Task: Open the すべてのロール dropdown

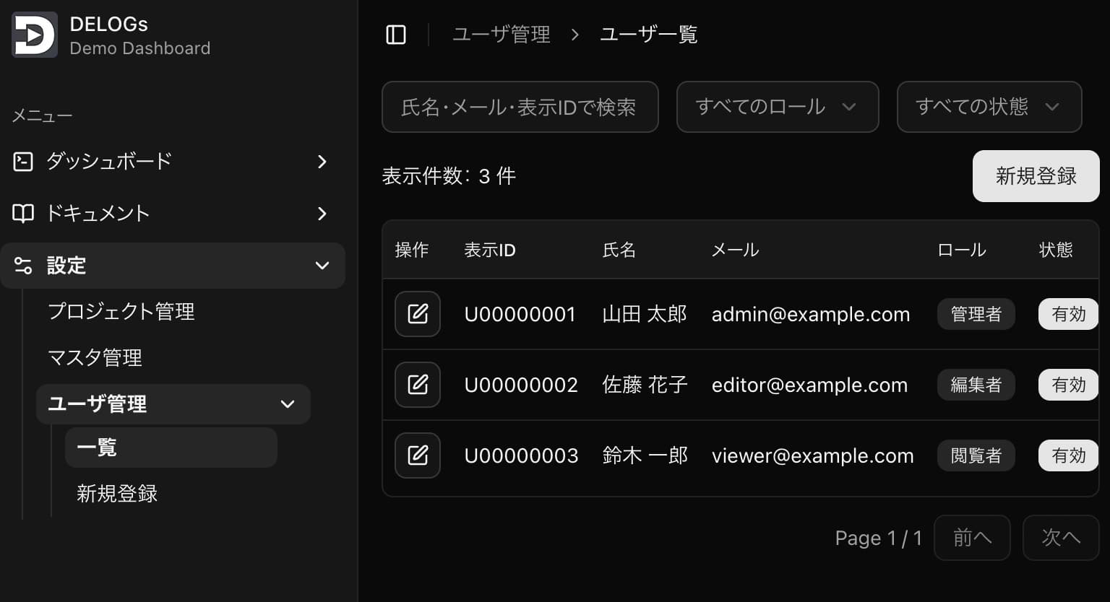Action: tap(777, 107)
